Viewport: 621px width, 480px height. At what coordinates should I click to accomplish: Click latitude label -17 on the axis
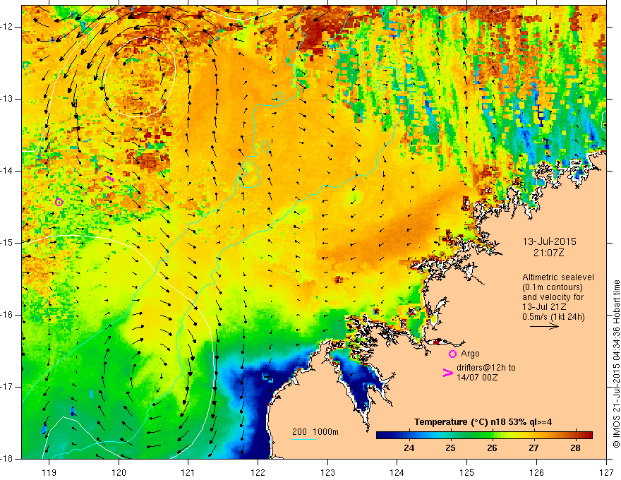pos(7,387)
